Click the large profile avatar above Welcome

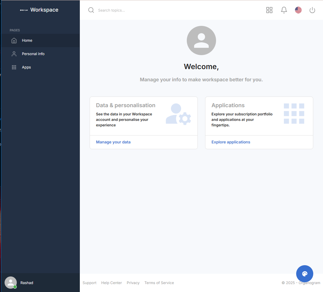[x=201, y=40]
